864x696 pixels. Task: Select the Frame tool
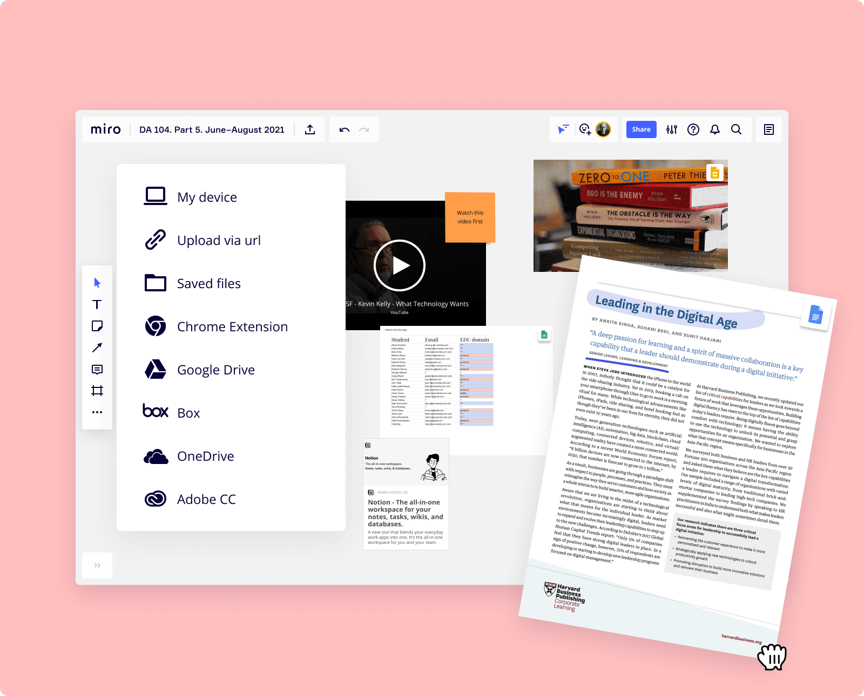(x=97, y=391)
